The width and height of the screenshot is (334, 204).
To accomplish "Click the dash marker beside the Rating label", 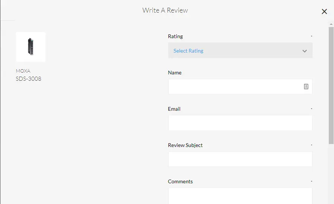I will point(311,36).
